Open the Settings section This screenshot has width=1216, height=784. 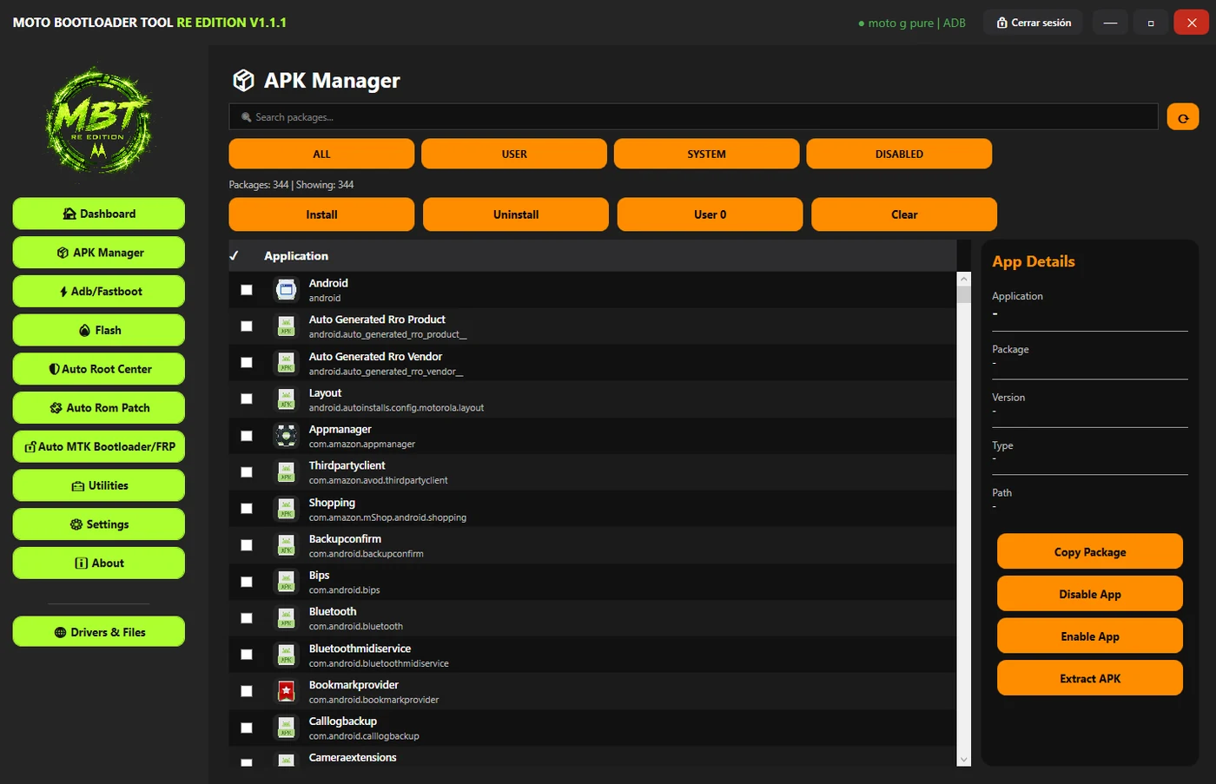pyautogui.click(x=99, y=524)
